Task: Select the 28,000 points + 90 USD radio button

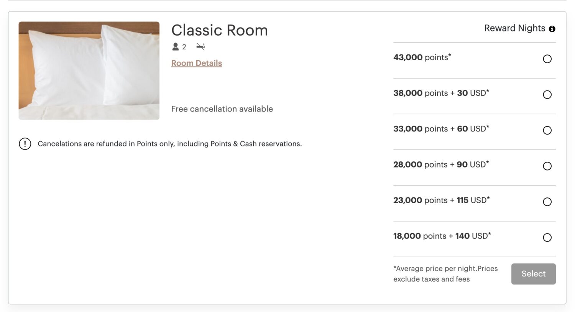Action: click(x=547, y=166)
